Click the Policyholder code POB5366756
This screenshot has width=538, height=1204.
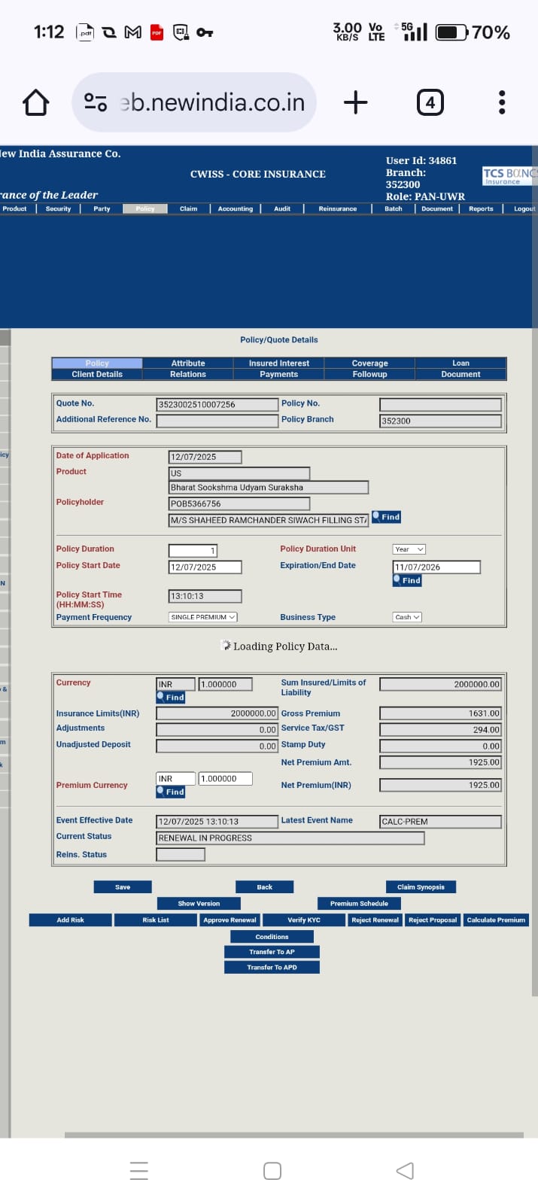[239, 504]
